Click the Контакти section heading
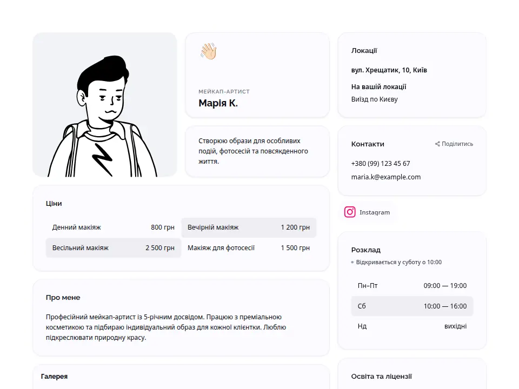The image size is (519, 389). tap(368, 144)
